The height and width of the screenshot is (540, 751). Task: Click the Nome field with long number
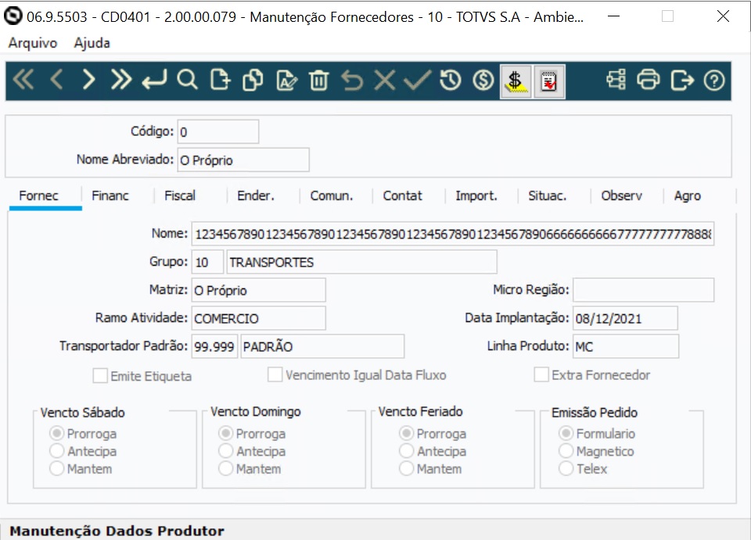453,234
